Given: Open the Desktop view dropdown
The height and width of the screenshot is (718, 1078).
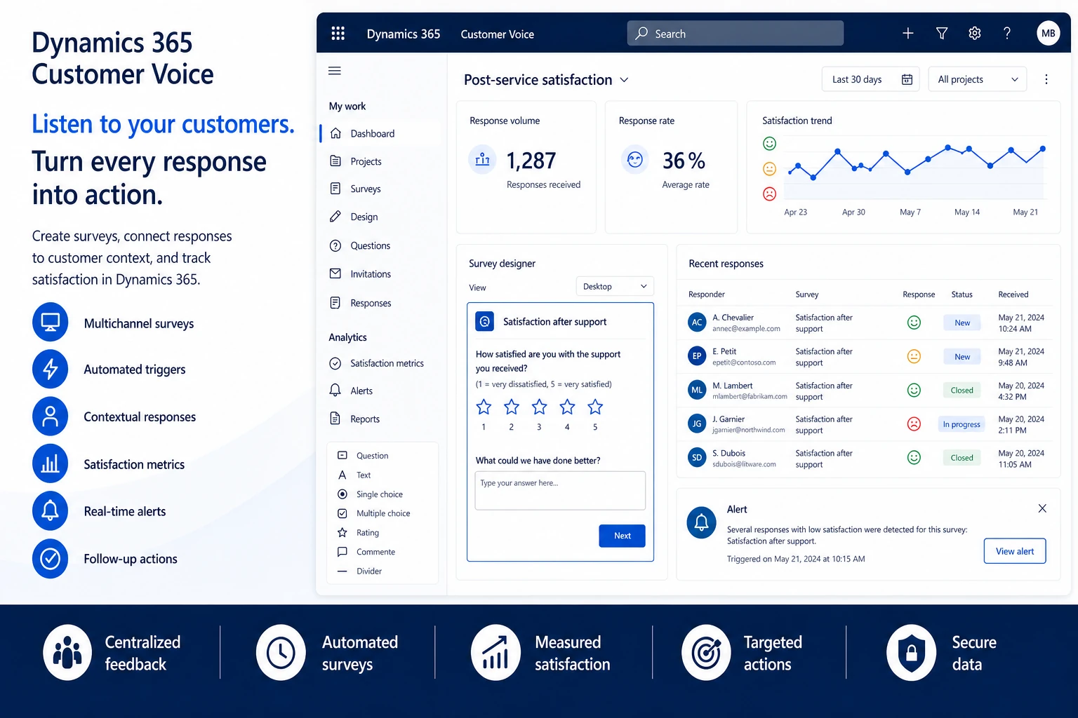Looking at the screenshot, I should (x=615, y=286).
